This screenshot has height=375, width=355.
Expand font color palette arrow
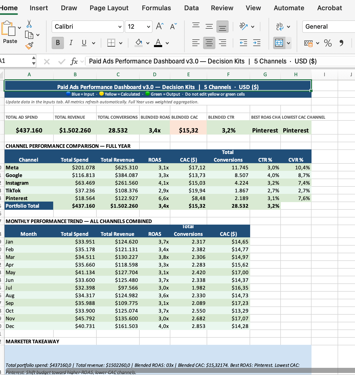pyautogui.click(x=167, y=43)
